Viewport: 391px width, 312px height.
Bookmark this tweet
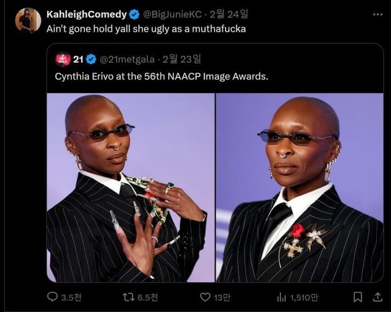point(358,297)
